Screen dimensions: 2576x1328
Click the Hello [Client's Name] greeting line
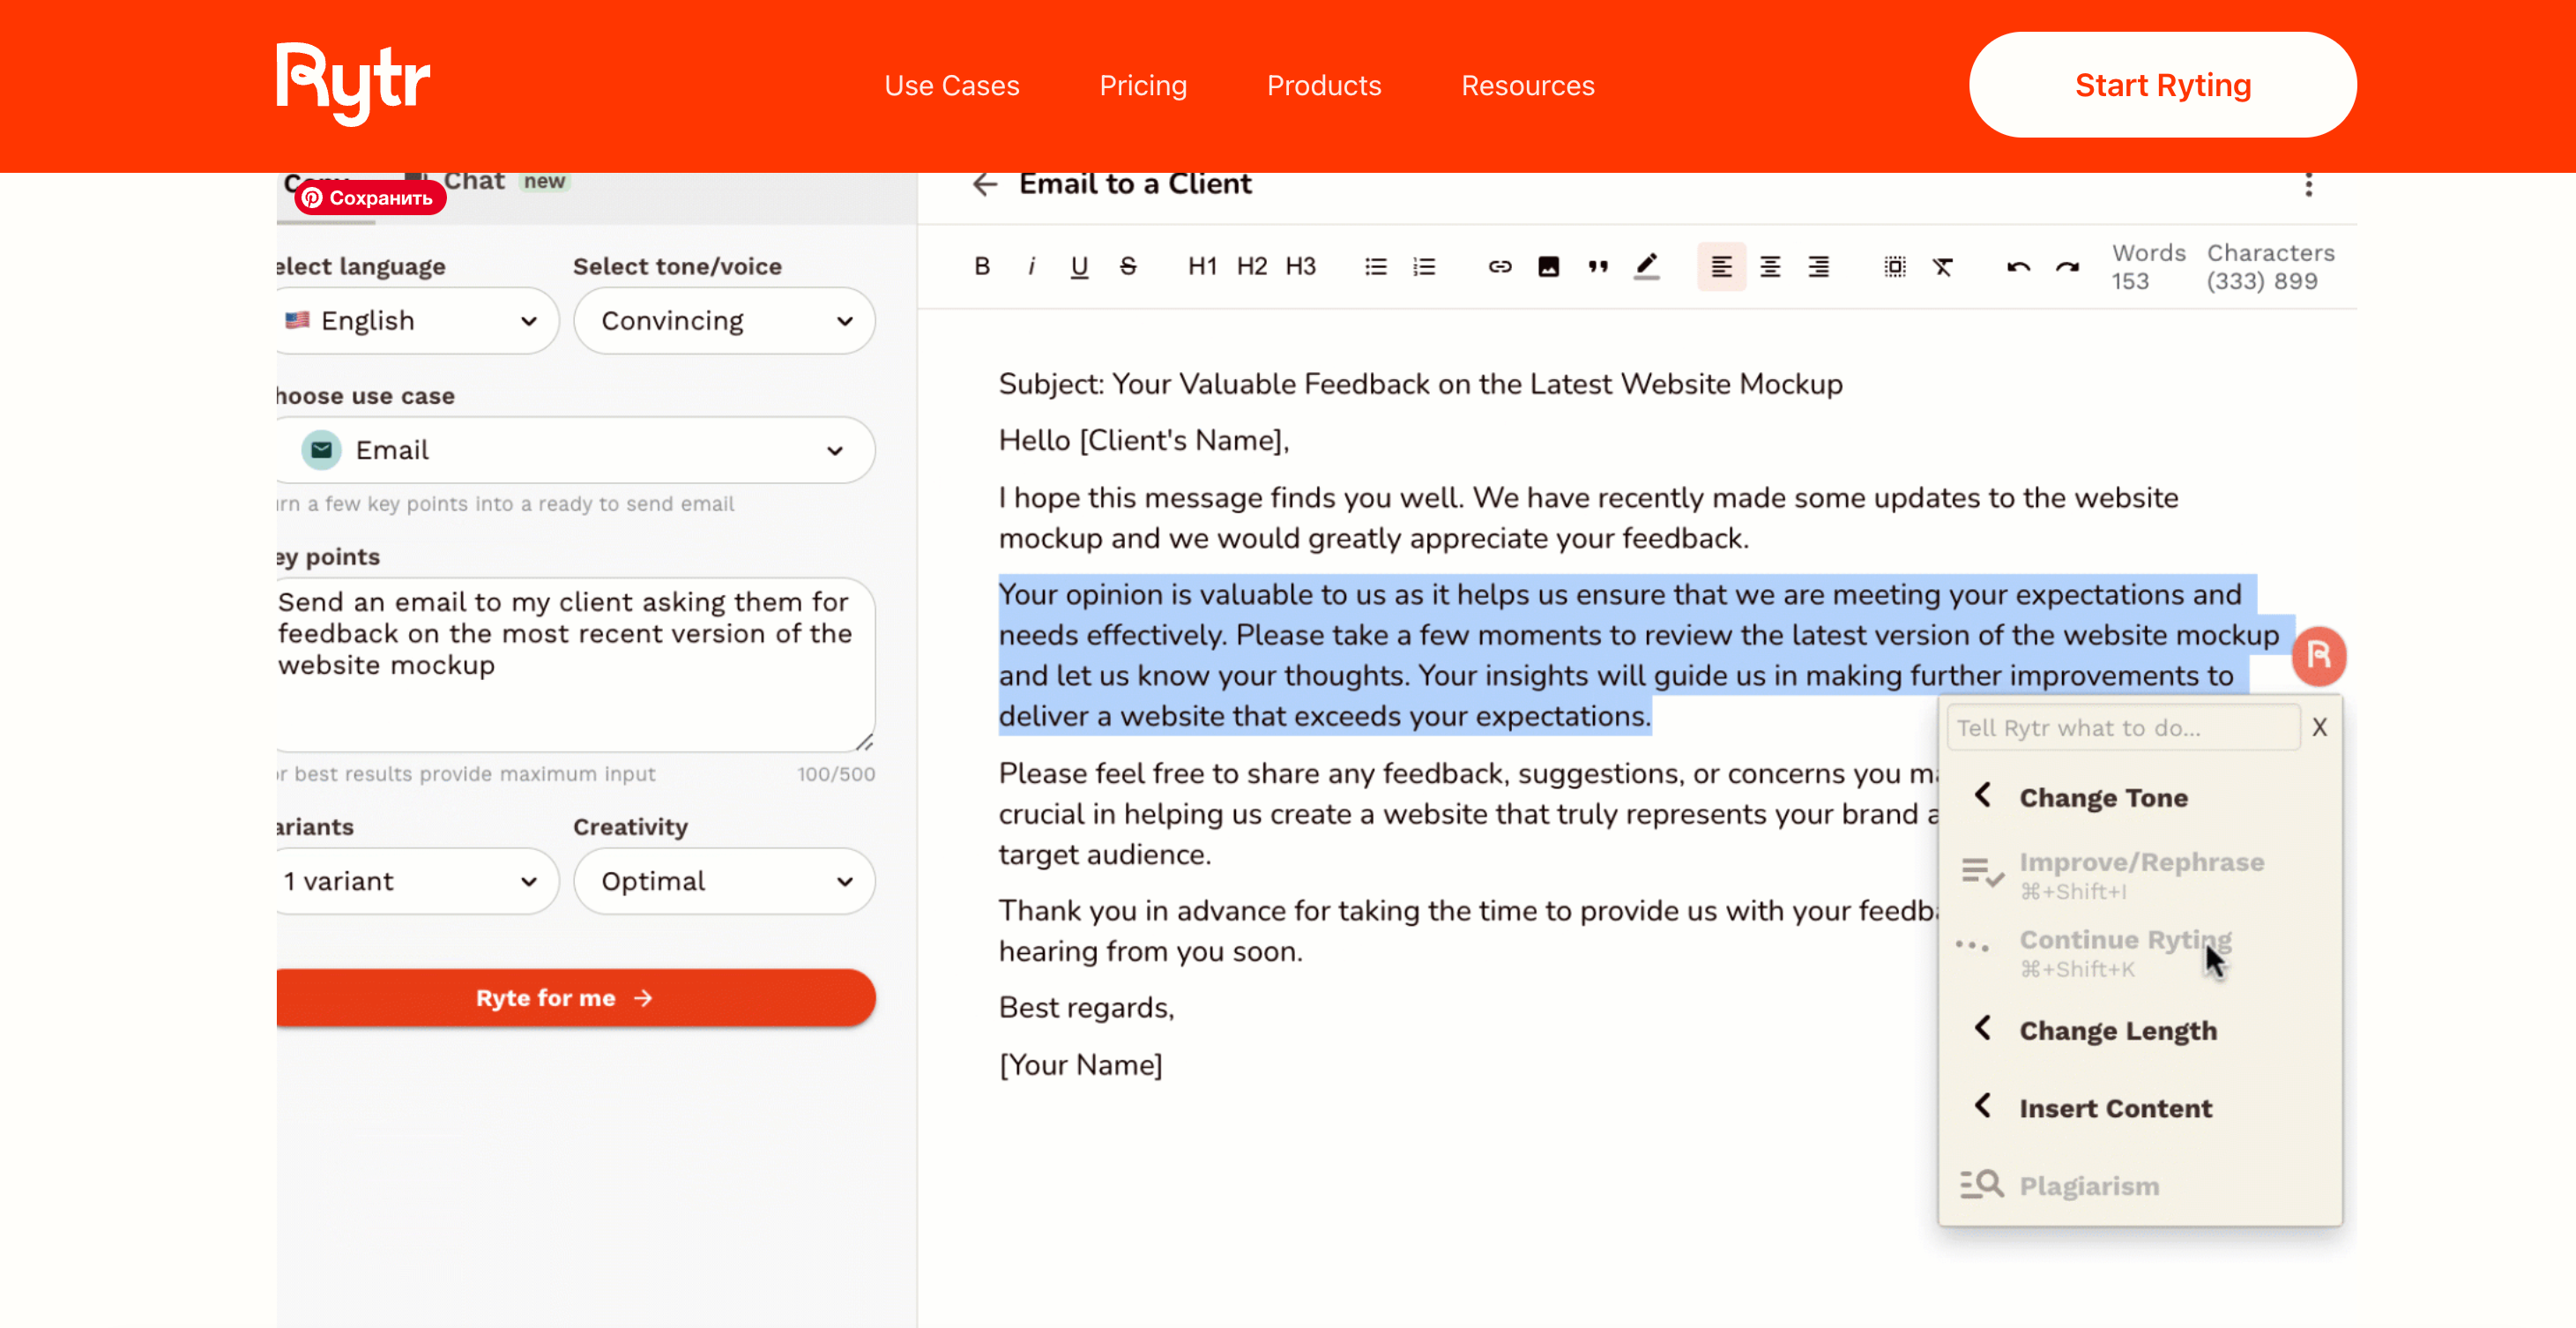(1144, 440)
